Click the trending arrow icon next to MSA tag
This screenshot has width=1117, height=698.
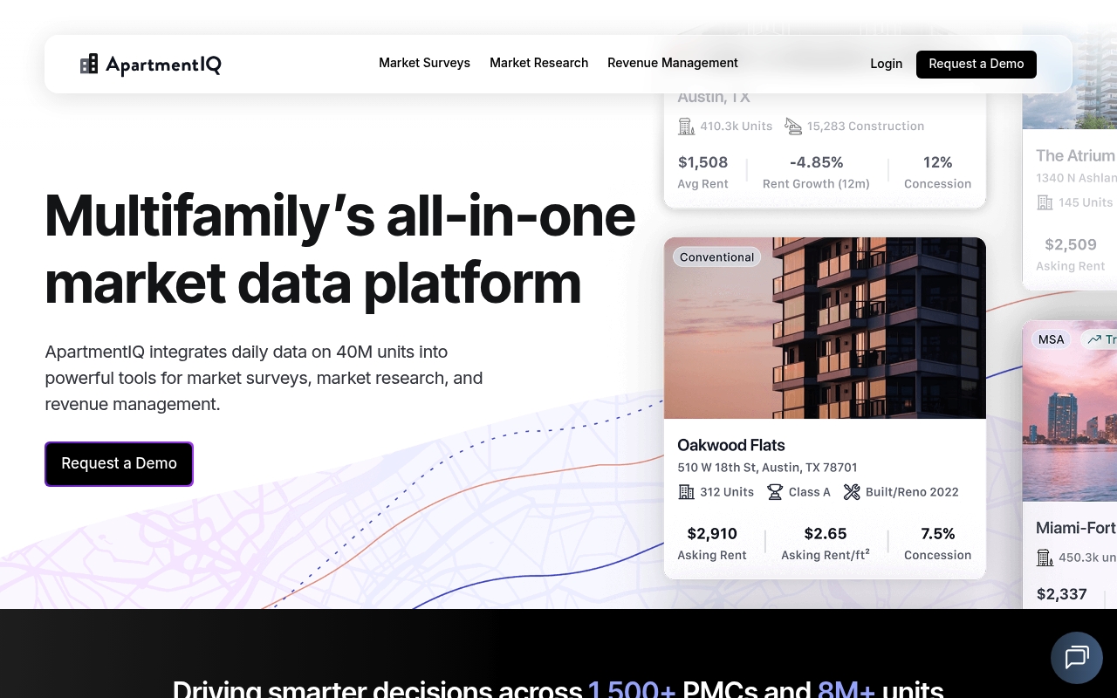point(1094,339)
